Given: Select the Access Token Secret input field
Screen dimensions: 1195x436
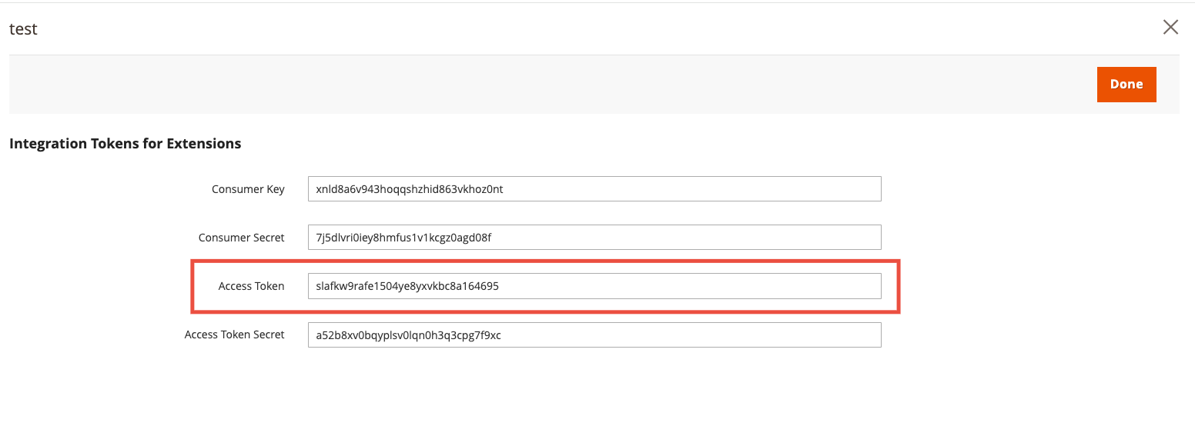Looking at the screenshot, I should 594,334.
